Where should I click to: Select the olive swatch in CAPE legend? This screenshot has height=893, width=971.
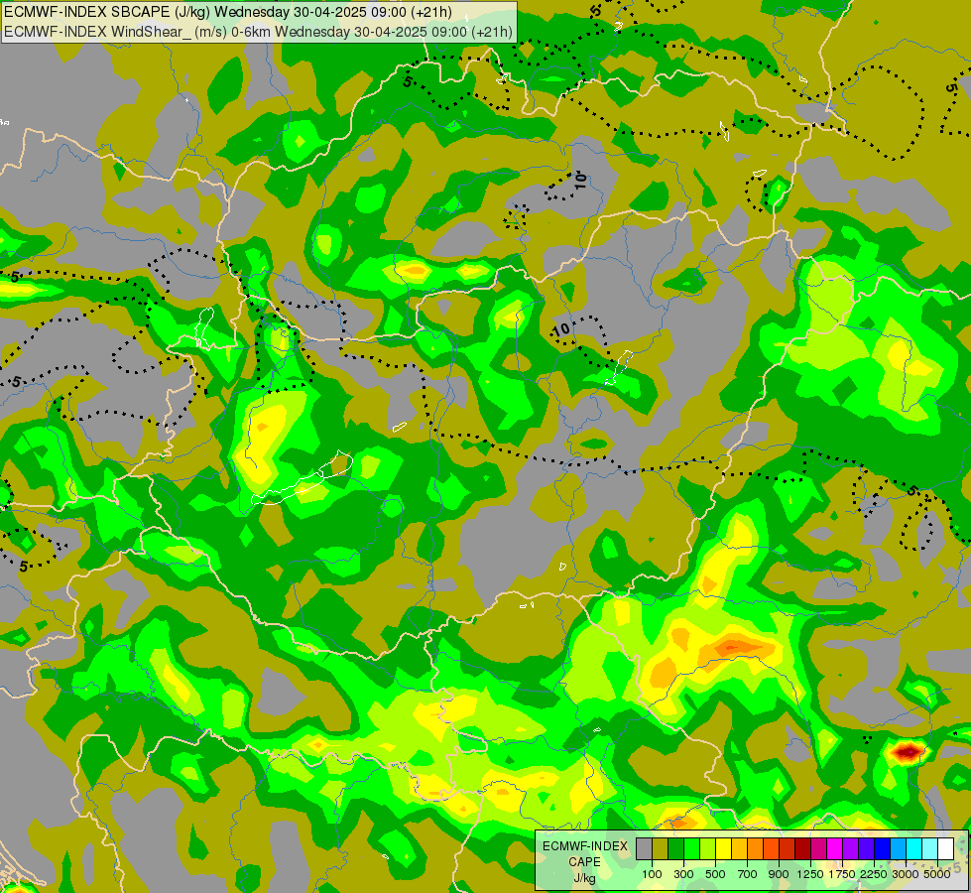click(661, 849)
